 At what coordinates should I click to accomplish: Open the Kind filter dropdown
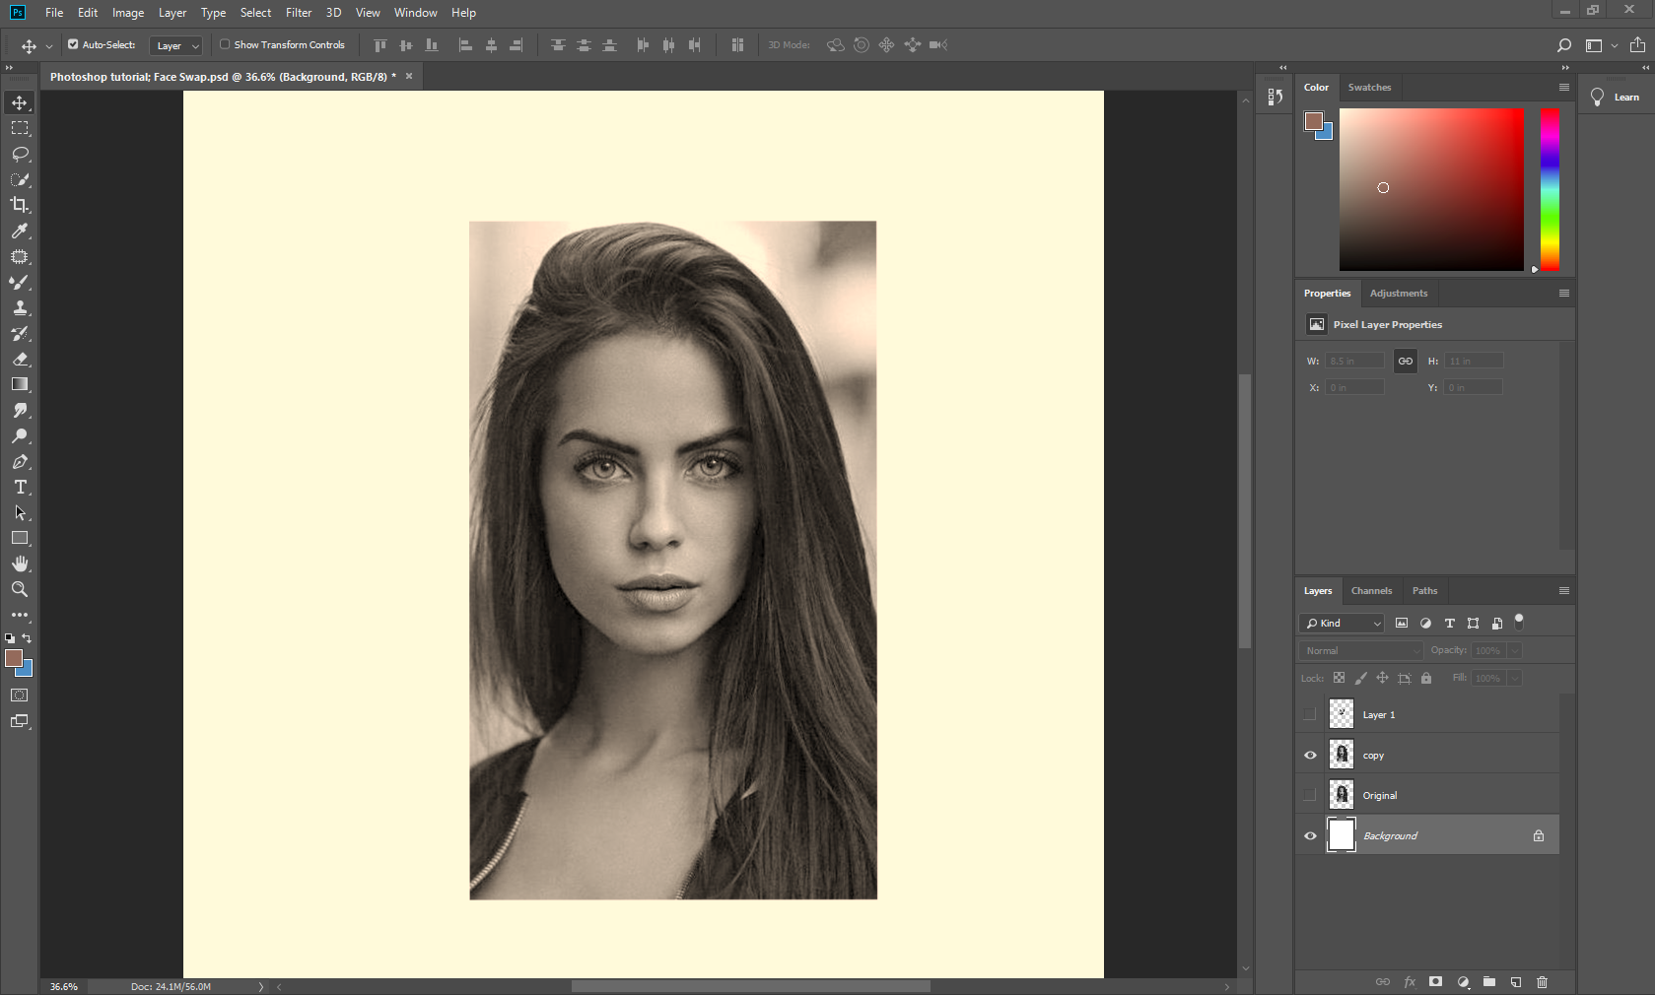click(x=1344, y=624)
